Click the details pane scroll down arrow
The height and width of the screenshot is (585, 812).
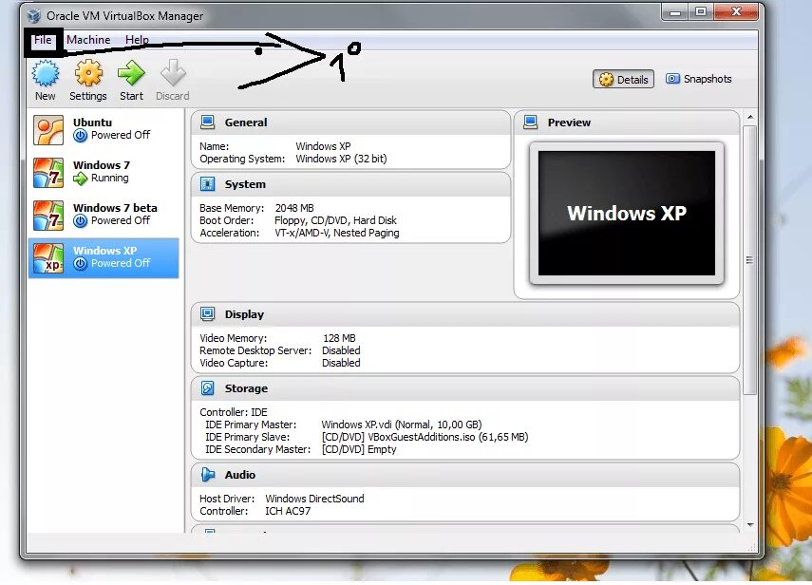pyautogui.click(x=750, y=525)
